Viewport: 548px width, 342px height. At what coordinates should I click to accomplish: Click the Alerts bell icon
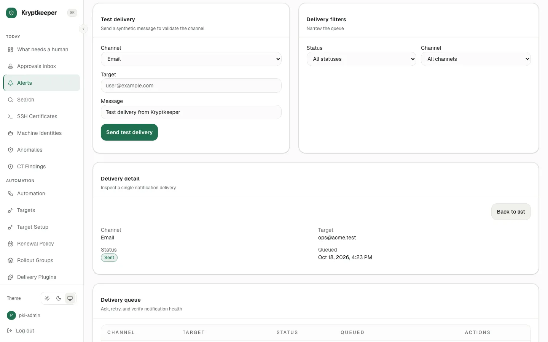(10, 83)
